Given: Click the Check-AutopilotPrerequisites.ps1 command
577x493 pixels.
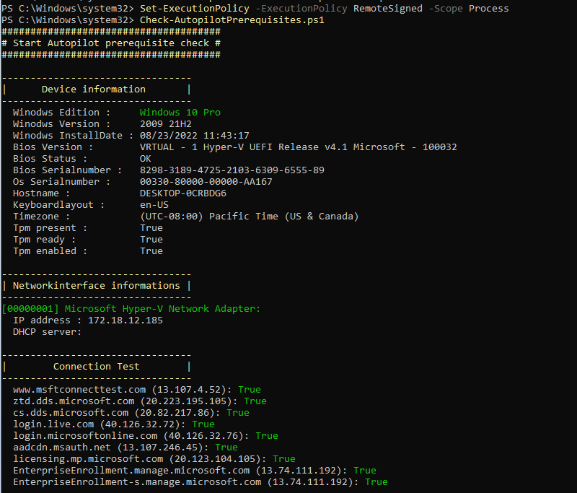Looking at the screenshot, I should point(232,20).
